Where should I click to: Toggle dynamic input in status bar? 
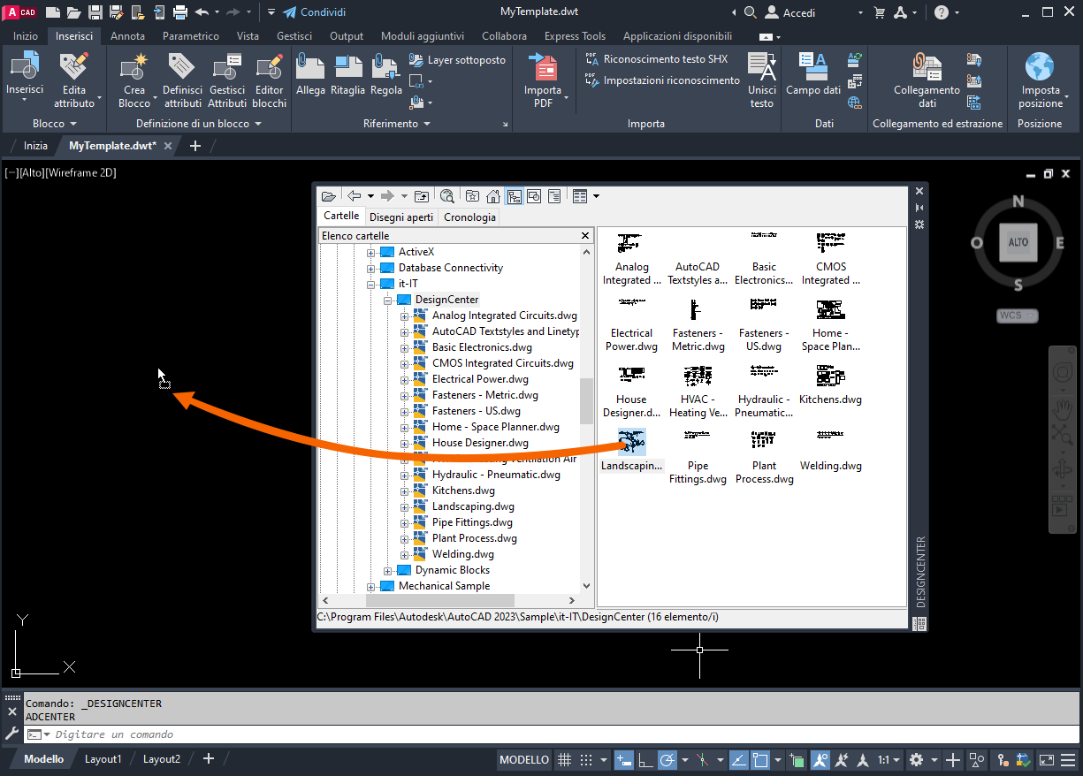pyautogui.click(x=624, y=760)
